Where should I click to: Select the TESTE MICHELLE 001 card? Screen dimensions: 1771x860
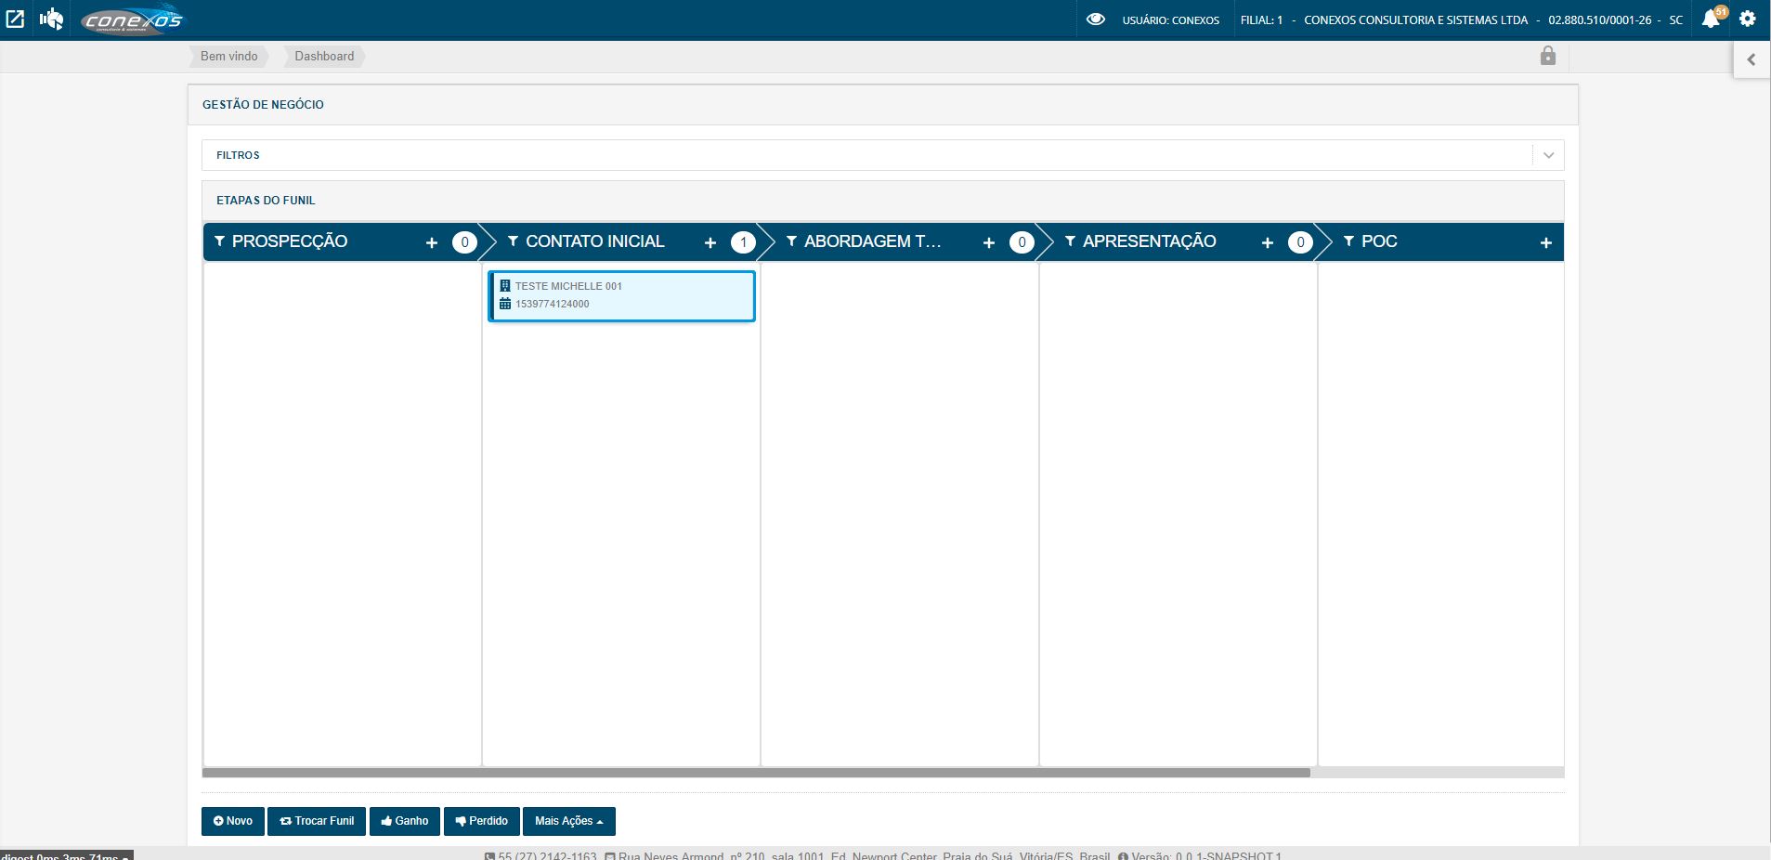(x=621, y=295)
